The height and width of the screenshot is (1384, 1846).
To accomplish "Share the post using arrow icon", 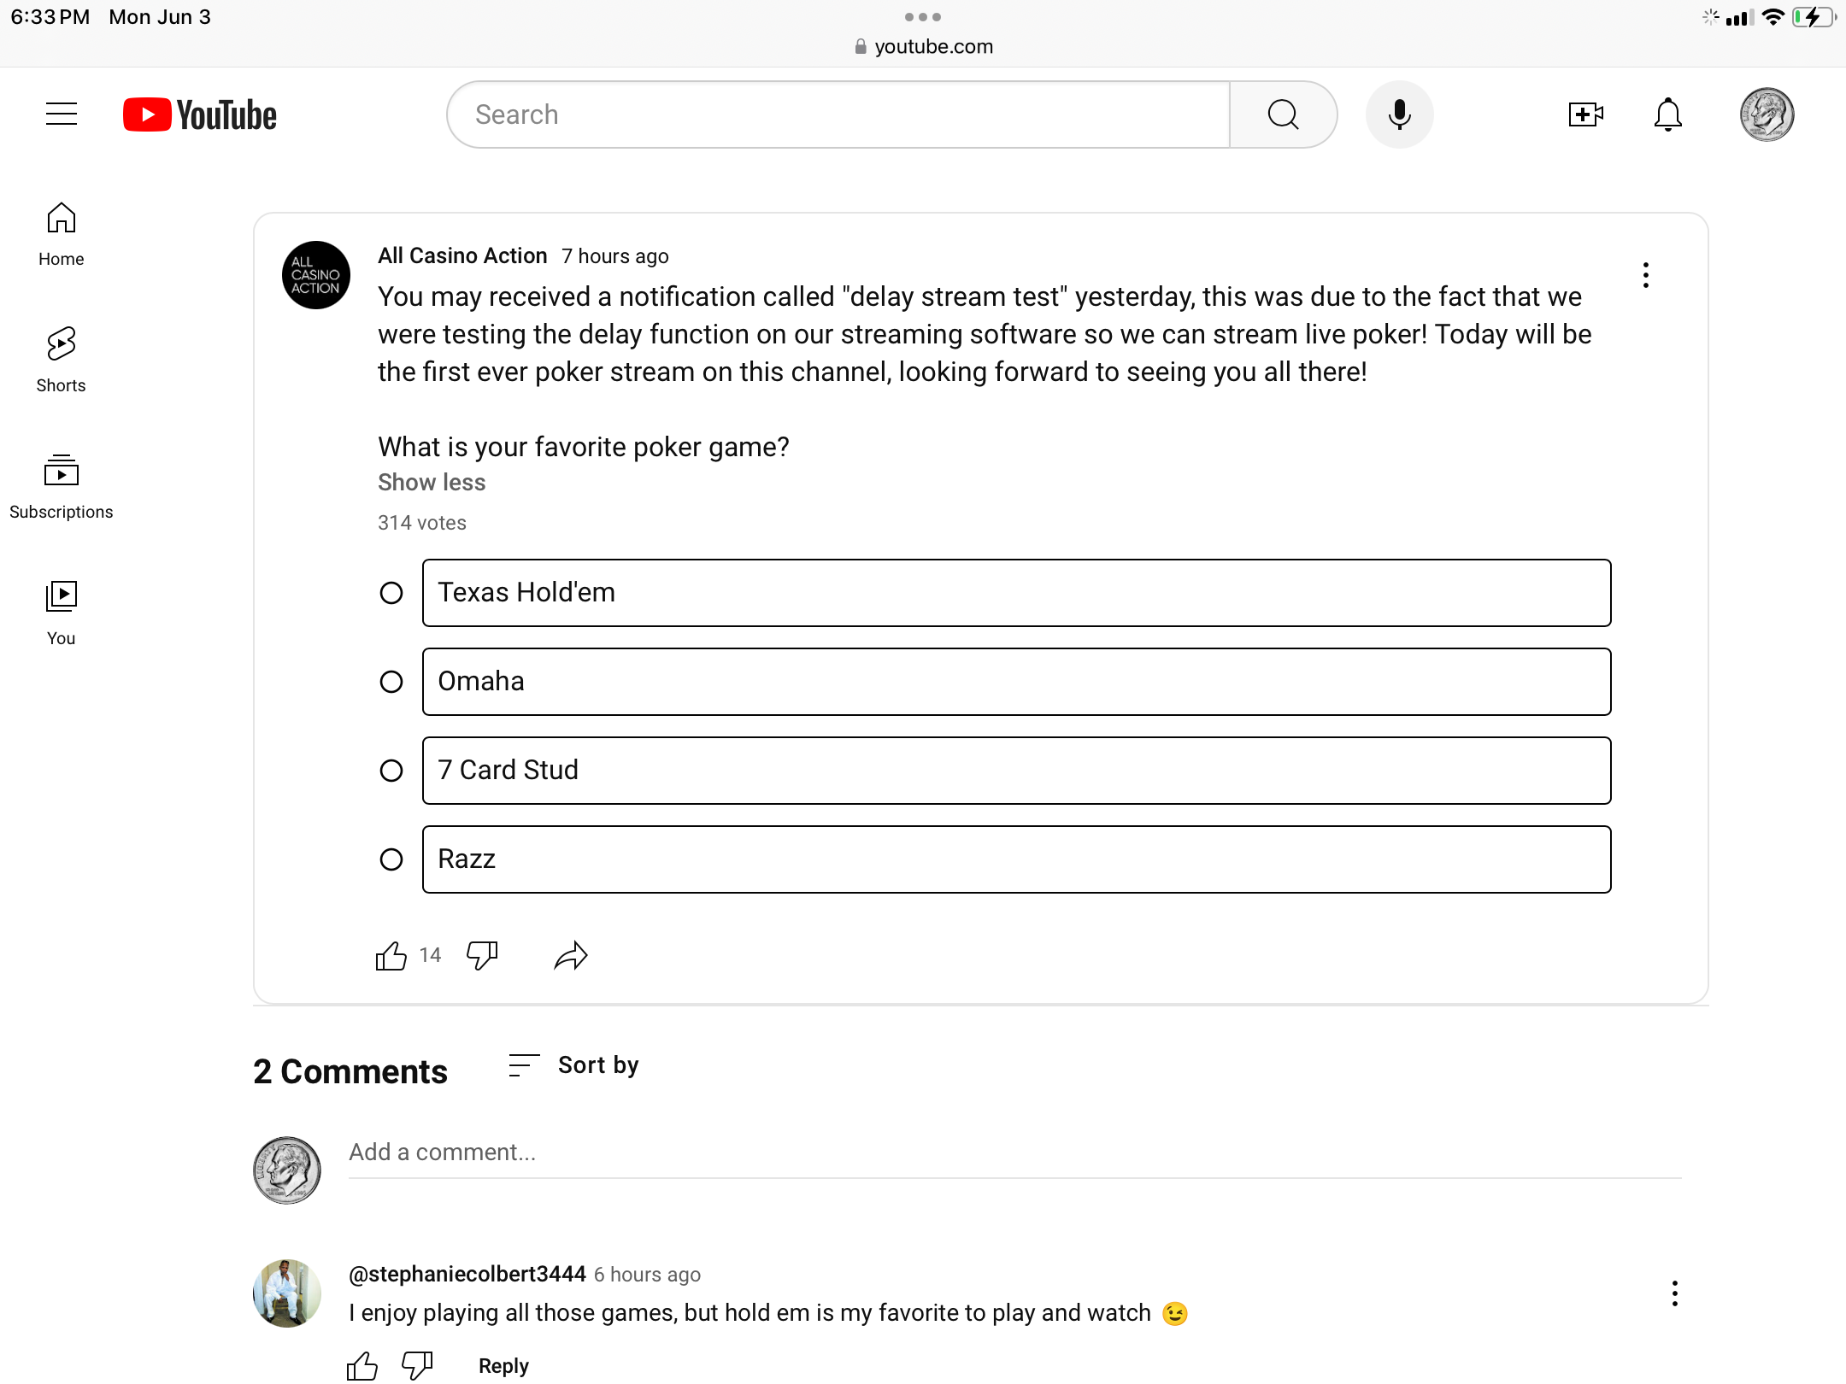I will 571,956.
